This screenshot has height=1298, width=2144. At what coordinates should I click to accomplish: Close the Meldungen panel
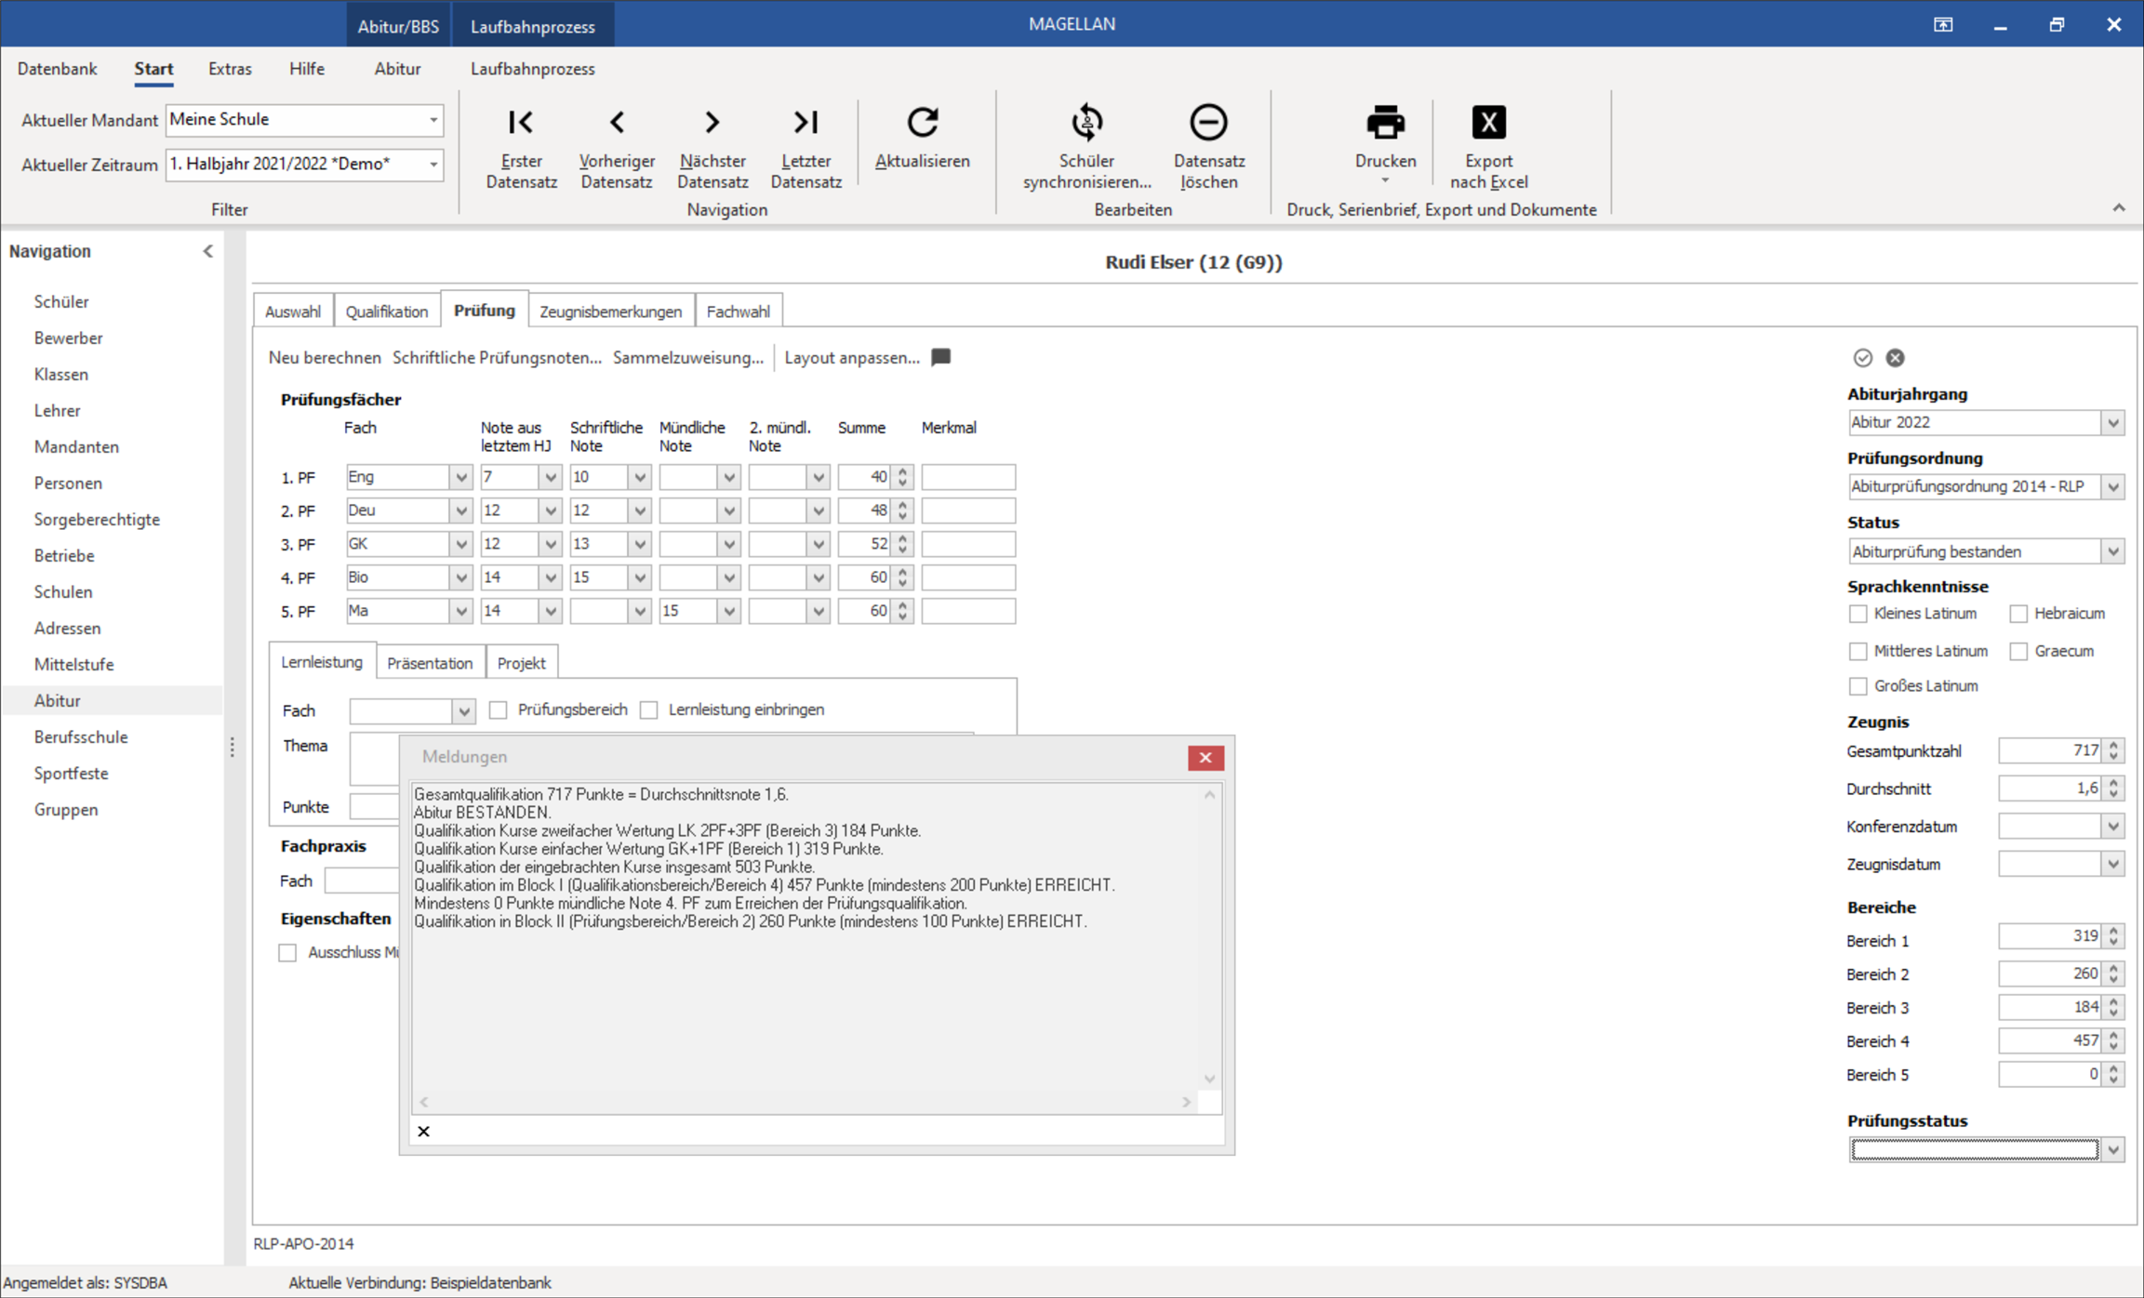[x=1205, y=758]
